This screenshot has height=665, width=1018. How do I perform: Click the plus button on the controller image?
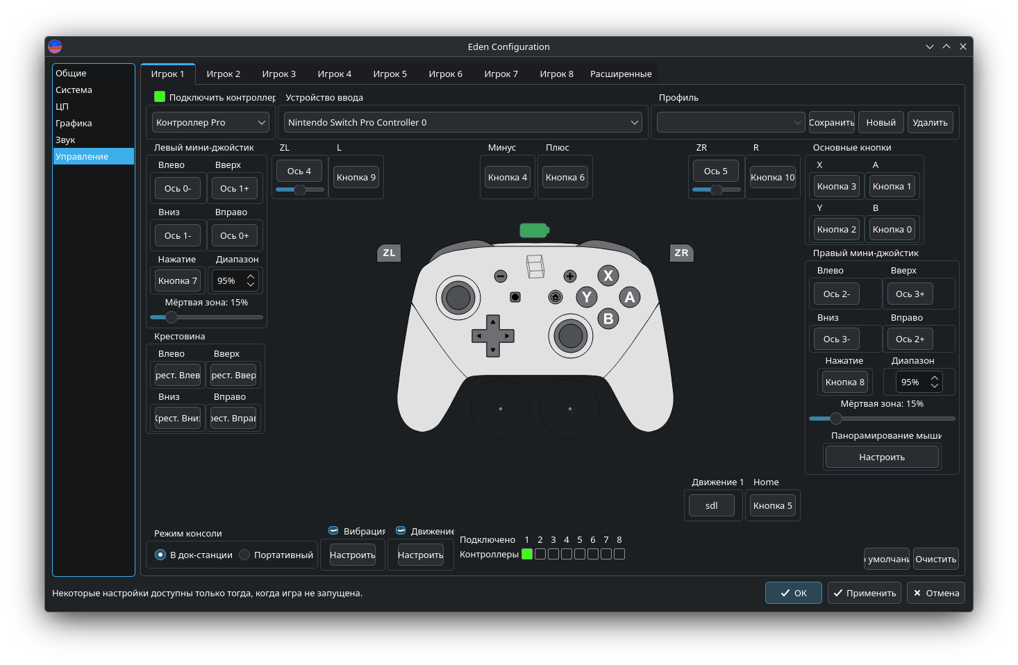click(570, 276)
